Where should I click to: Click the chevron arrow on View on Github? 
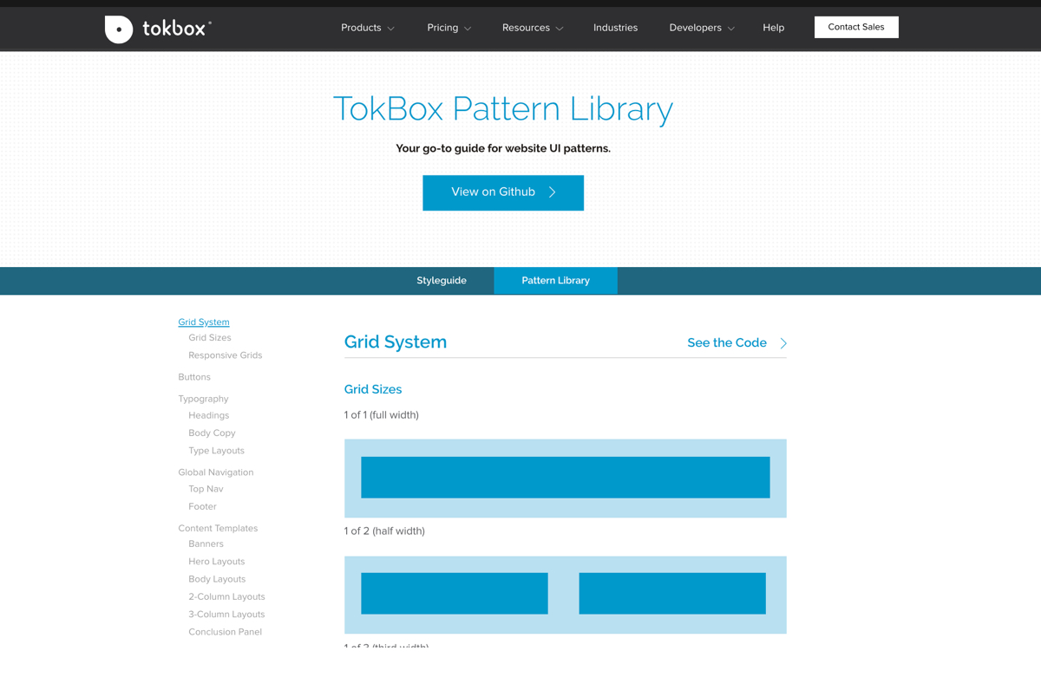pos(553,192)
